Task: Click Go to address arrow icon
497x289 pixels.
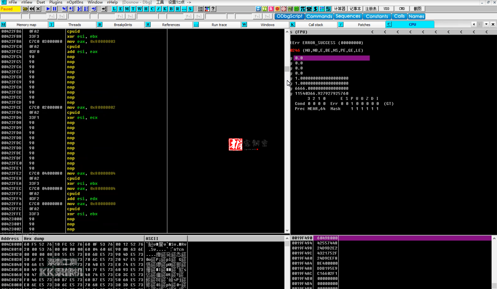Action: pyautogui.click(x=104, y=9)
